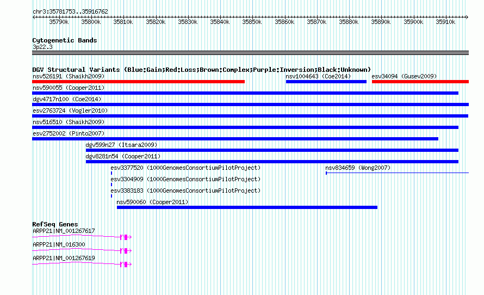Click the blue nsv516510 variant bar
484x295 pixels.
click(245, 127)
